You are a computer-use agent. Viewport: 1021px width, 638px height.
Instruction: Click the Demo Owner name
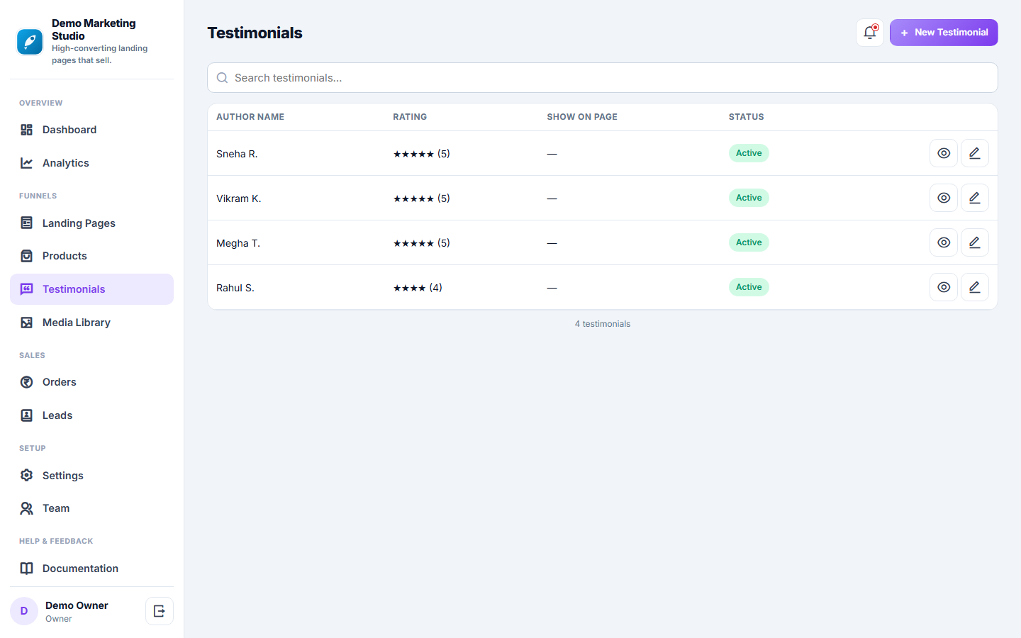77,605
